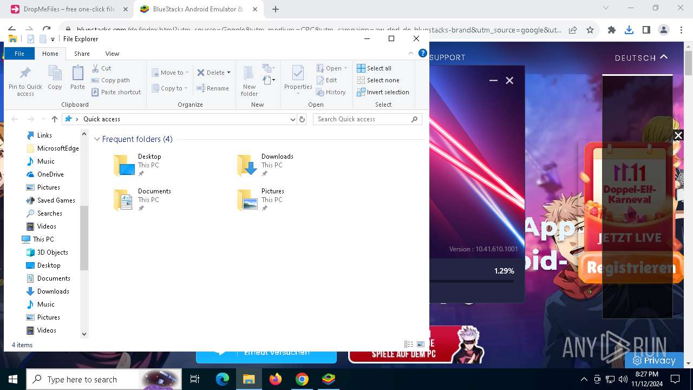Create a New folder
The height and width of the screenshot is (390, 693).
tap(249, 81)
